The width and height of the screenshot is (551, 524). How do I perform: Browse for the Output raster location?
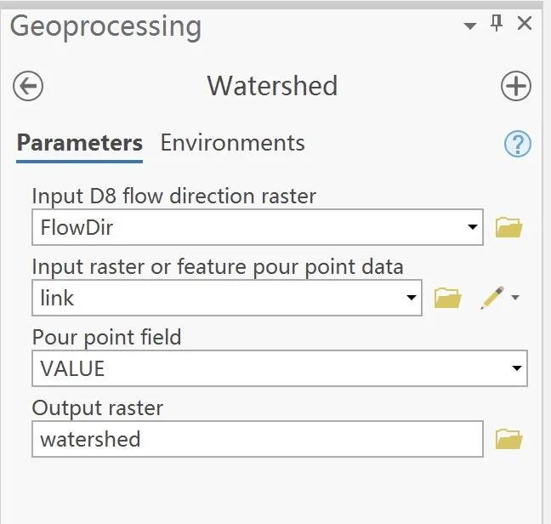(508, 439)
